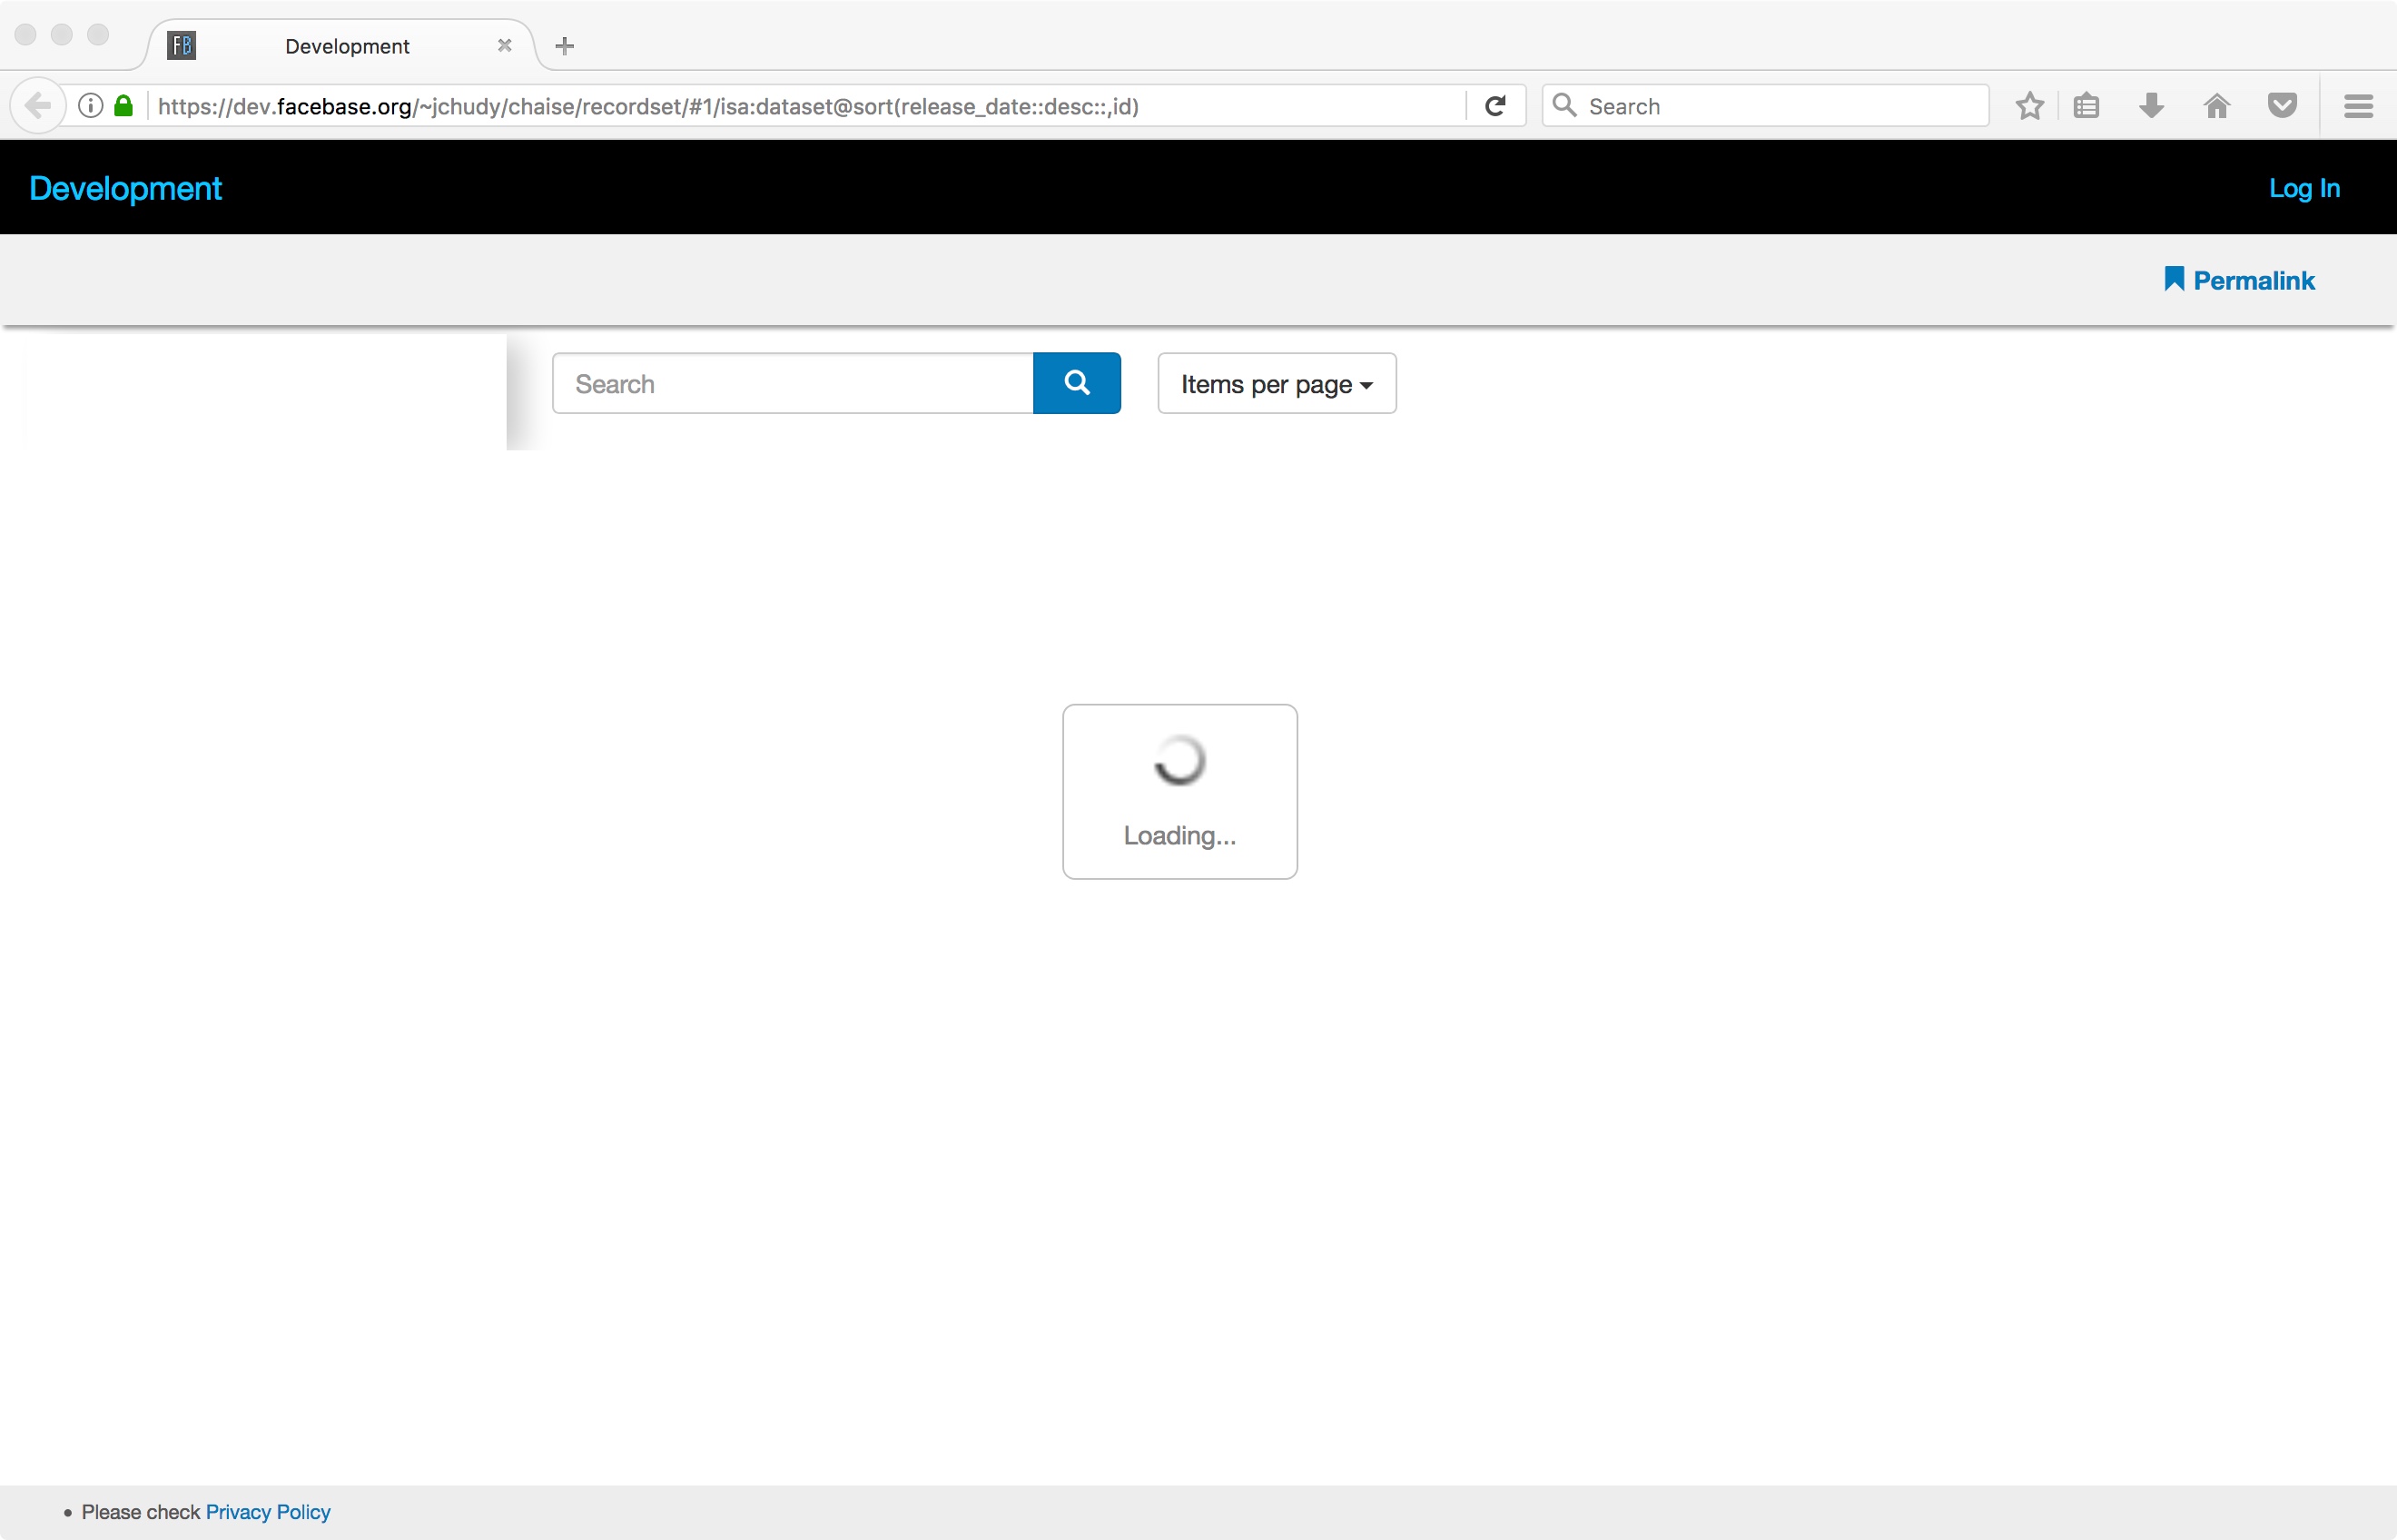Open the Items per page dropdown

[x=1276, y=383]
